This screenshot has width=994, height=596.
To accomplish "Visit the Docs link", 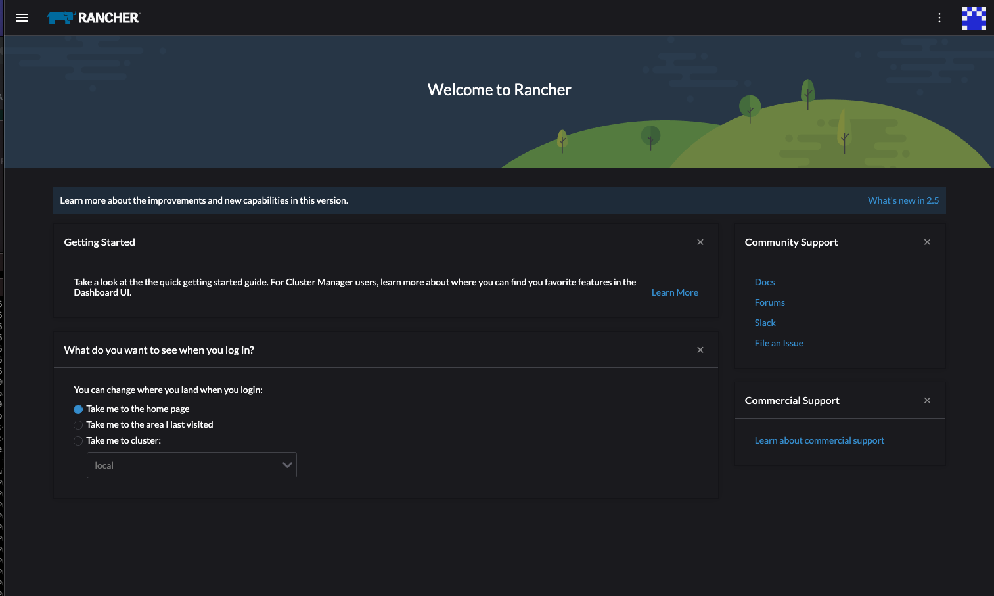I will coord(764,282).
